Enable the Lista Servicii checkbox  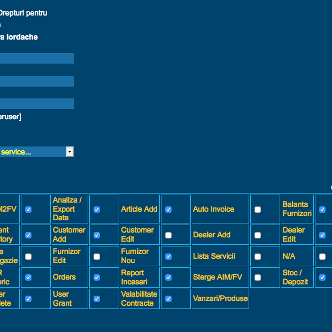point(258,256)
